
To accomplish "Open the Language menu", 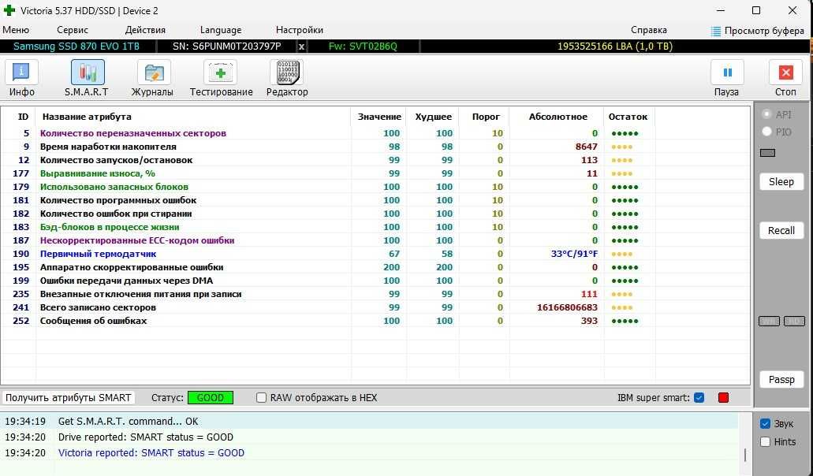I will point(221,30).
